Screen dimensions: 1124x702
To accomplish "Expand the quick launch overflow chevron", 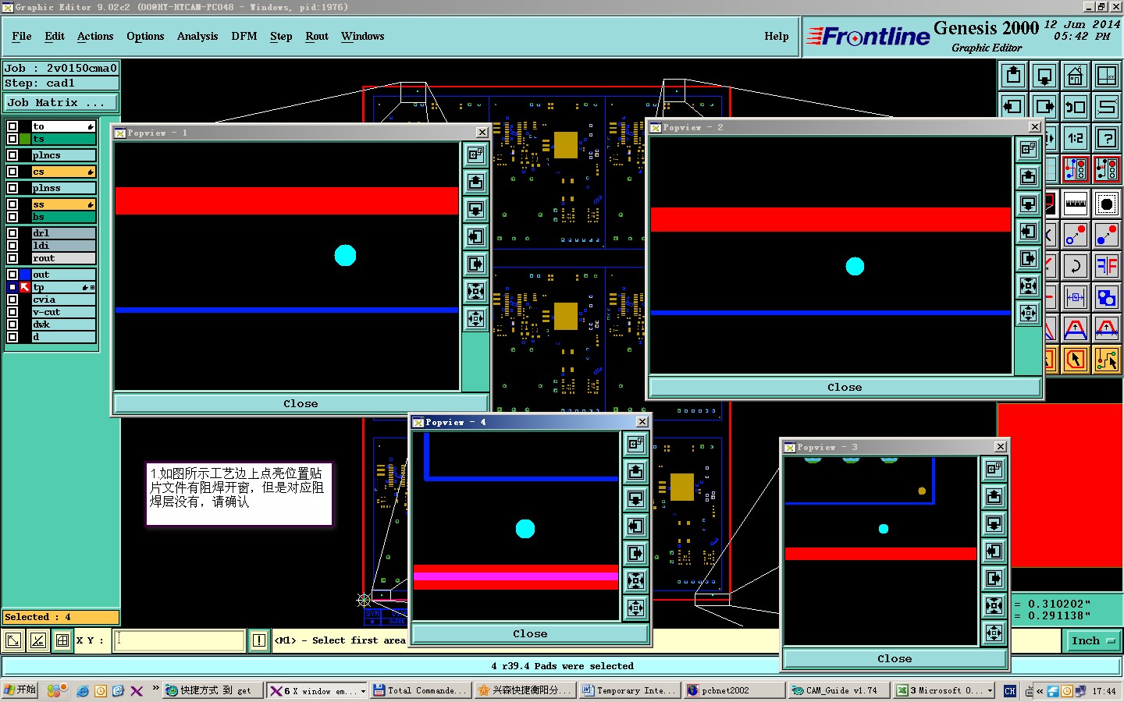I will click(x=155, y=688).
